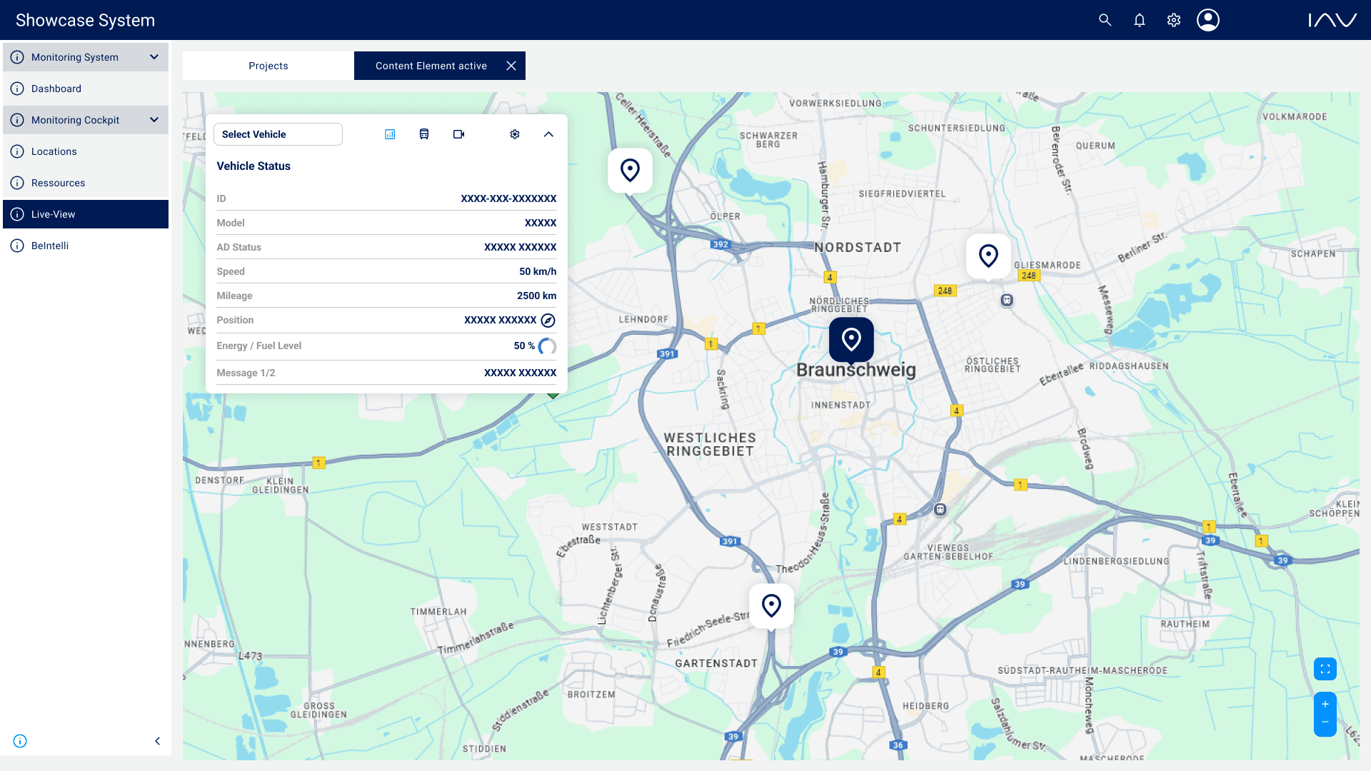Switch to the Projects tab
This screenshot has height=771, width=1371.
click(268, 66)
